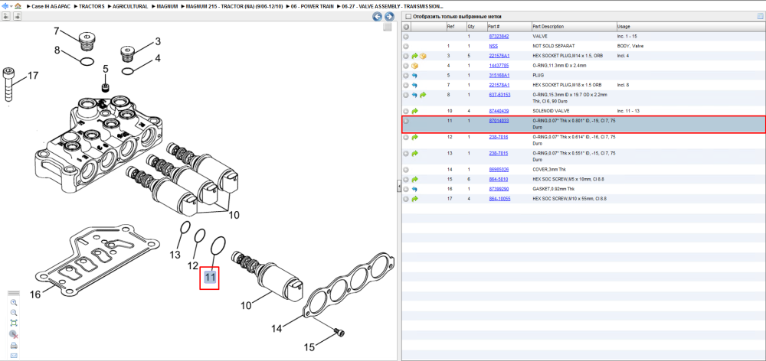Go to next diagram with round right arrow
This screenshot has width=766, height=361.
click(x=389, y=17)
